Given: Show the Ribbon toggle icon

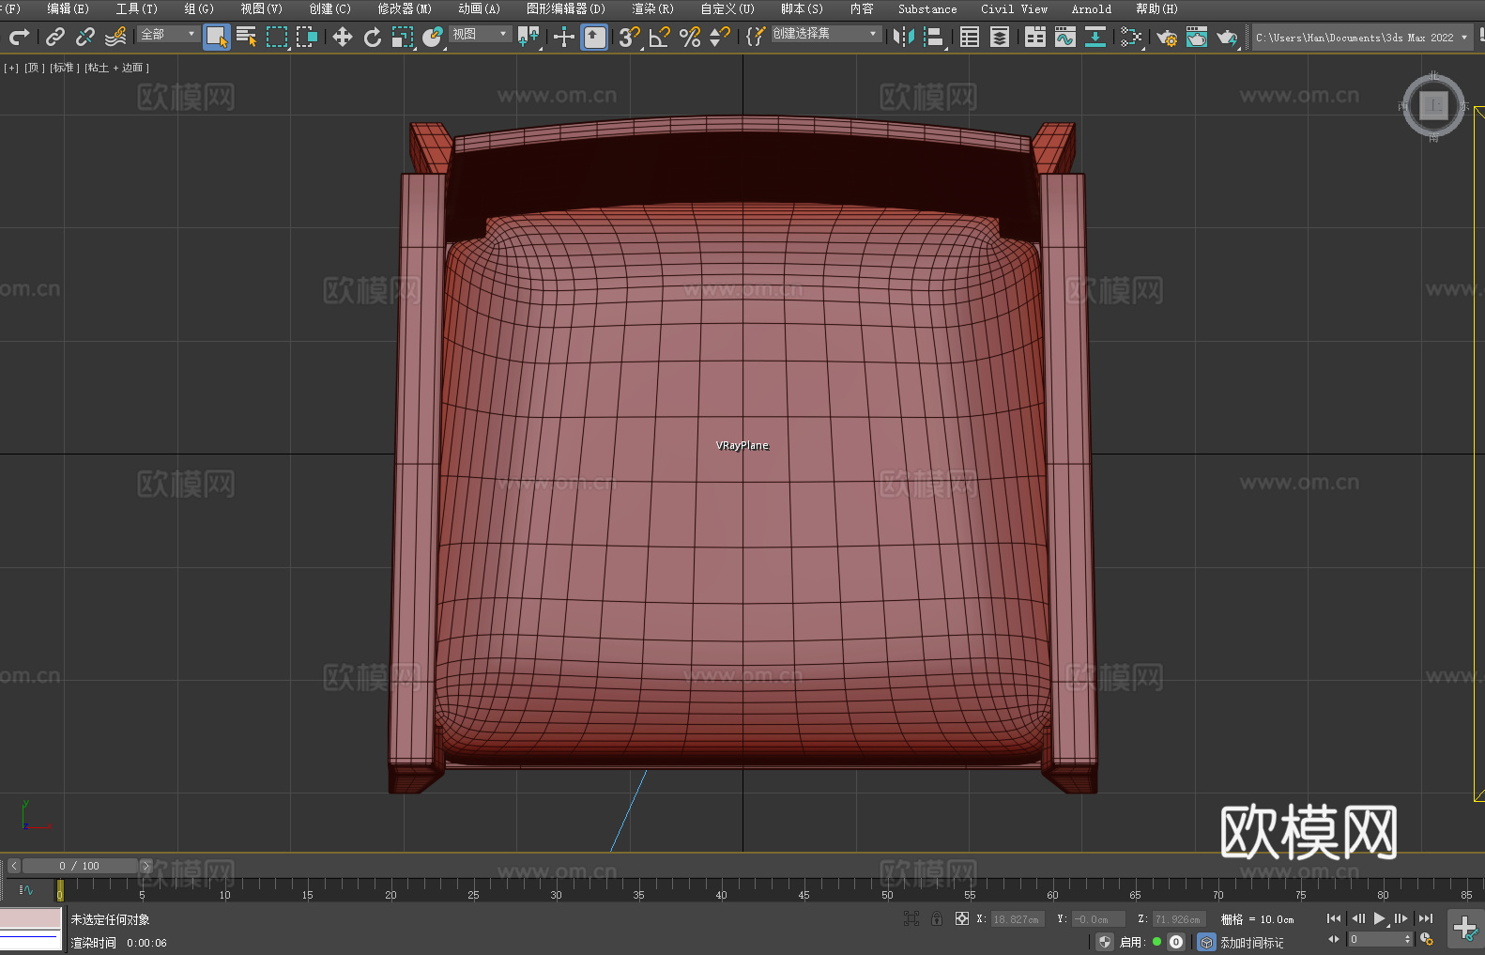Looking at the screenshot, I should [1035, 37].
